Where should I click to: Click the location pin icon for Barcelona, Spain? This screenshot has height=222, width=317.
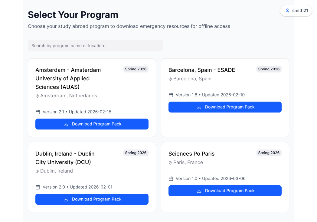point(170,79)
